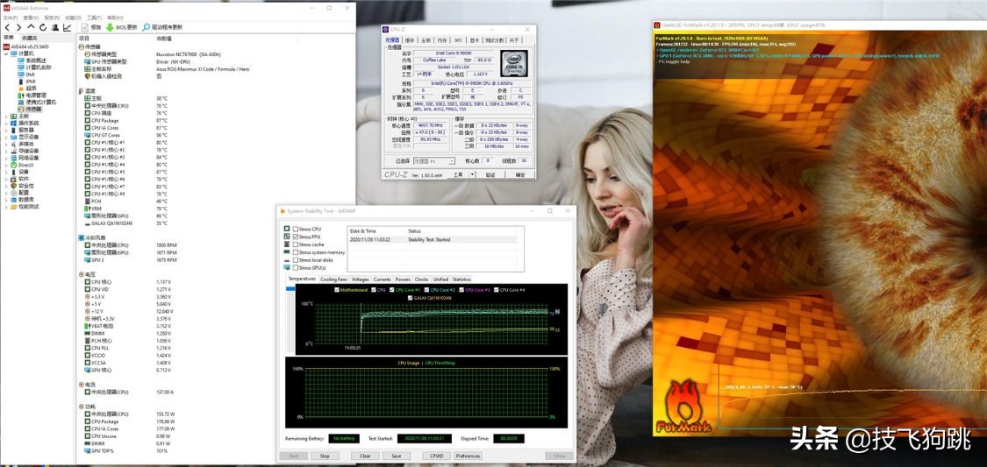Go forward using AIDA64 forward arrow
987x467 pixels.
(x=18, y=28)
